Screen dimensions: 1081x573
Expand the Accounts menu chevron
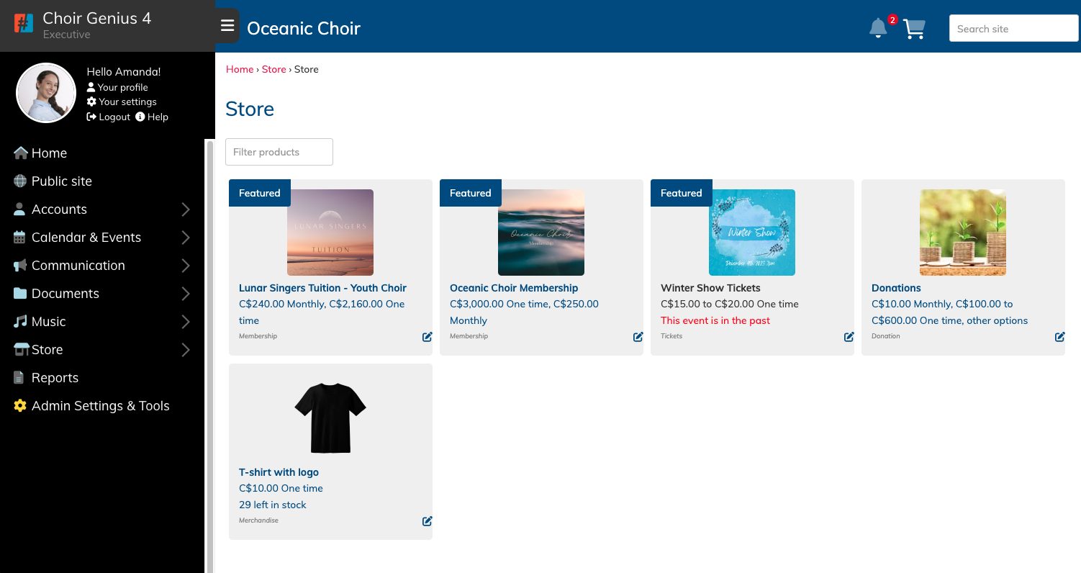[x=186, y=209]
